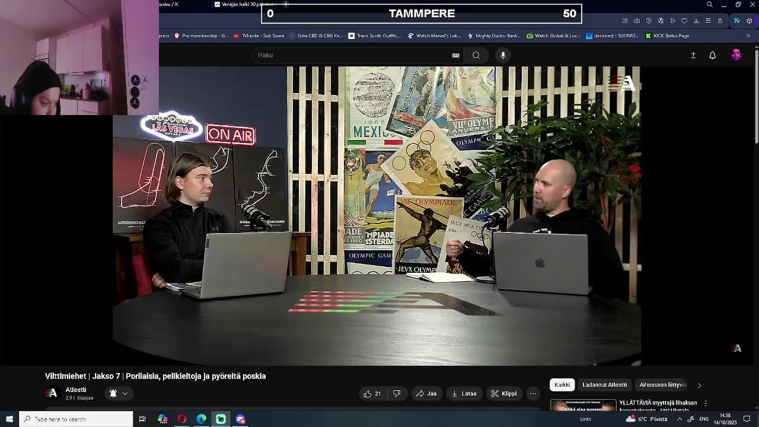Open the on-screen keyboard in search box
Viewport: 759px width, 427px height.
pyautogui.click(x=455, y=55)
